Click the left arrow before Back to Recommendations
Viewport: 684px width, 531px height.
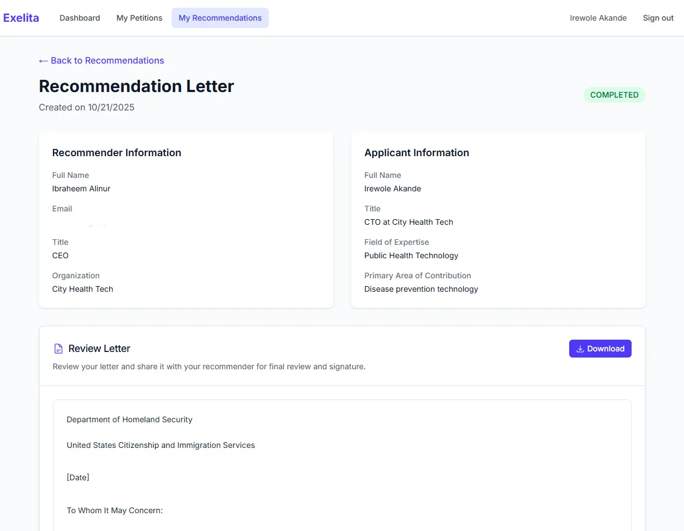(x=43, y=60)
